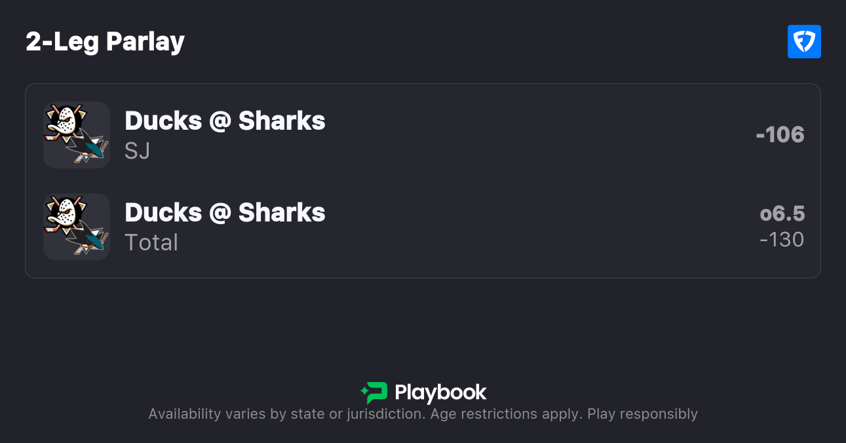Click the Sharks logo in the SJ leg
The image size is (846, 443).
tap(88, 148)
